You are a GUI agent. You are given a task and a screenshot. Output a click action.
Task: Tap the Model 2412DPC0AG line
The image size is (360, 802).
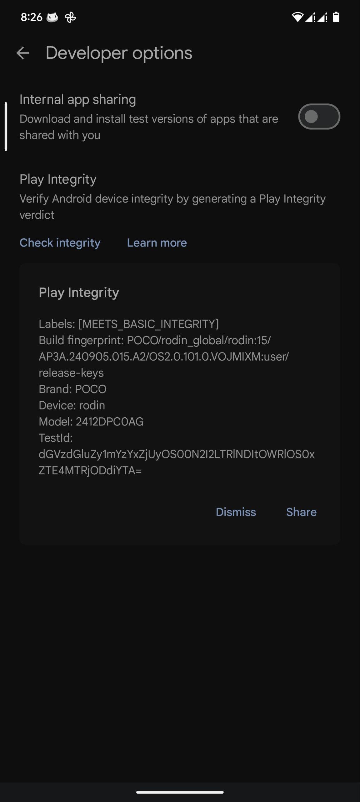(91, 422)
